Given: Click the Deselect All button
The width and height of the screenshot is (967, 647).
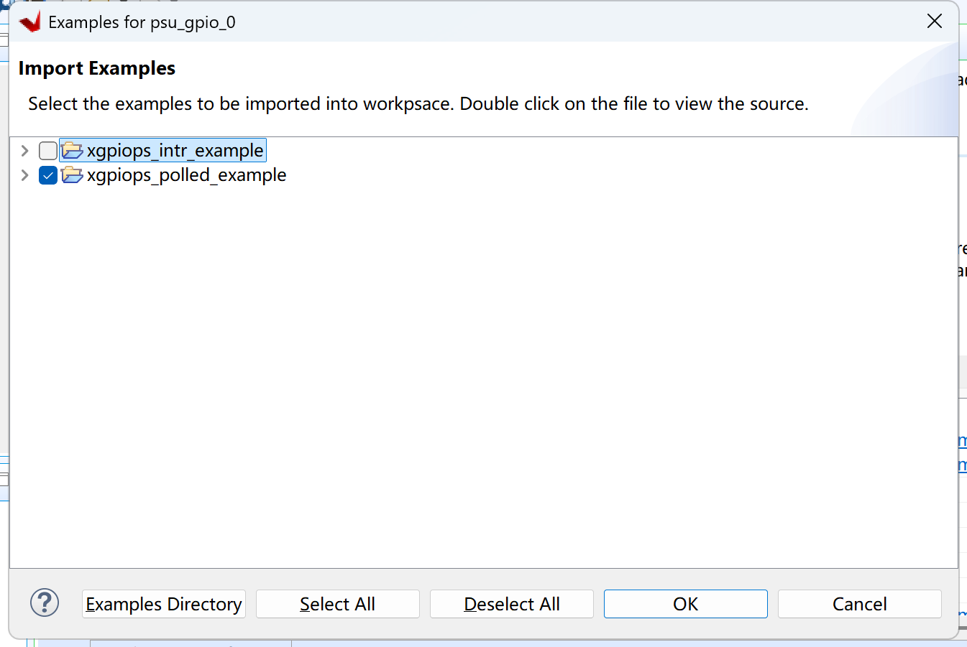Looking at the screenshot, I should click(x=512, y=604).
